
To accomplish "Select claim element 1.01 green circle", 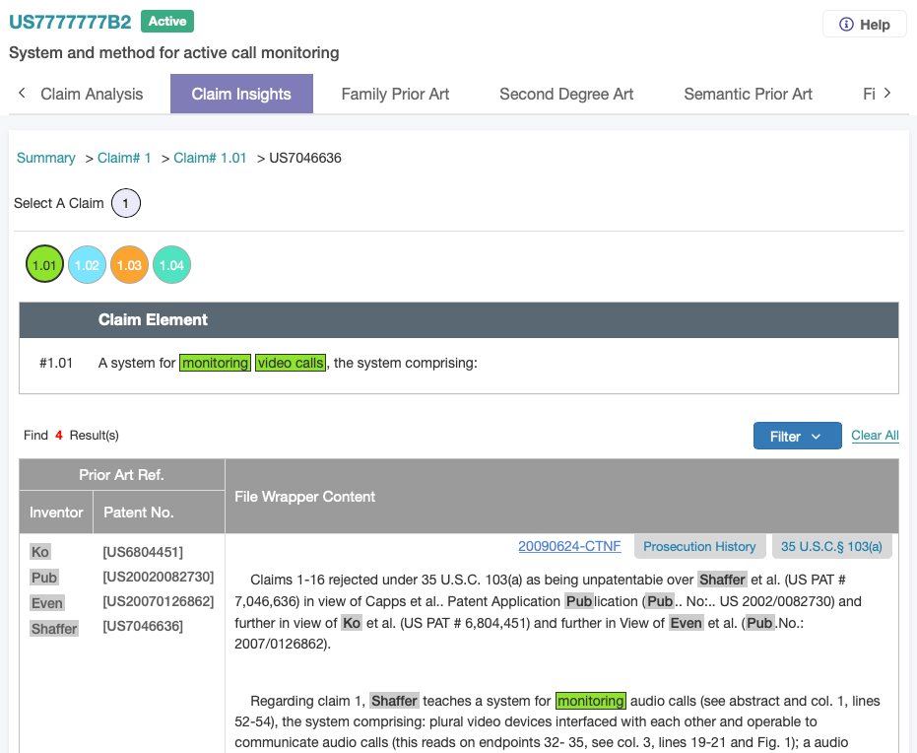I will (x=44, y=265).
